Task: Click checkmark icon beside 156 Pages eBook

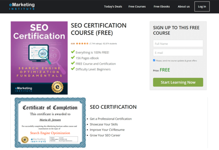Action: (73, 57)
